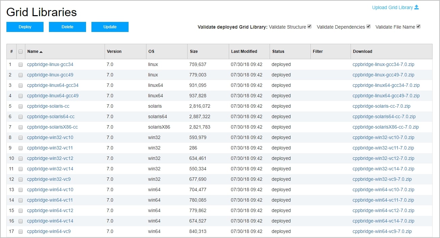
Task: Download cppbridge-solarisX86-cc-7.0.zip file
Action: (x=385, y=127)
